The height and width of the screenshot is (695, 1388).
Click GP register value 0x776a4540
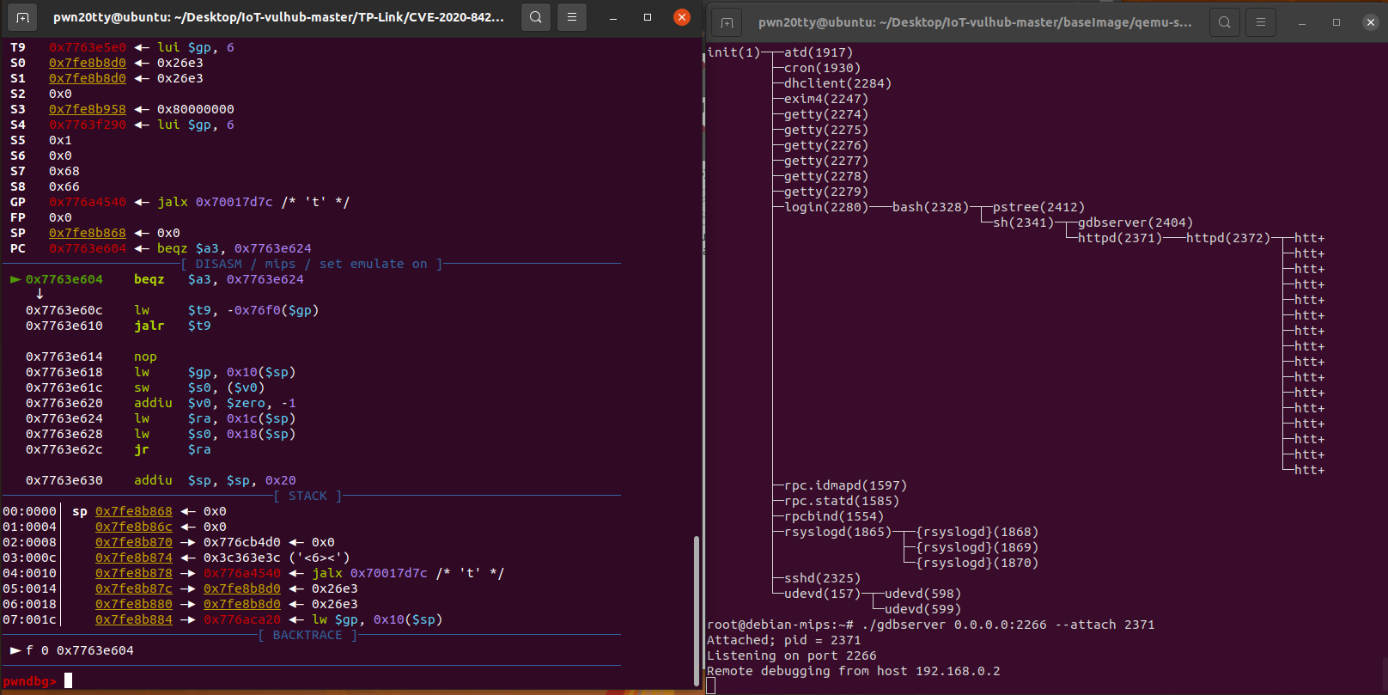point(88,202)
